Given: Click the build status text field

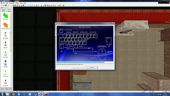Looking at the screenshot, I should tap(85, 65).
